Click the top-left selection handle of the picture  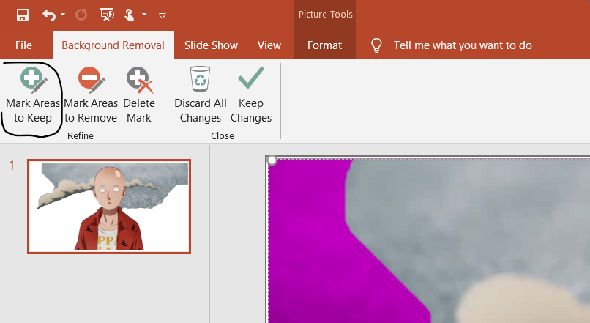click(x=272, y=160)
